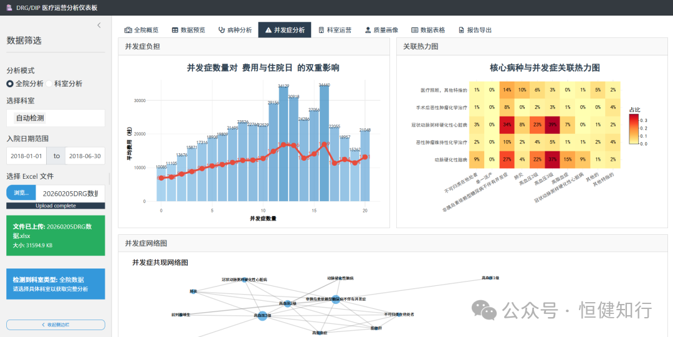Click the file export icon on 报告导出 tab
The image size is (673, 337).
(461, 30)
